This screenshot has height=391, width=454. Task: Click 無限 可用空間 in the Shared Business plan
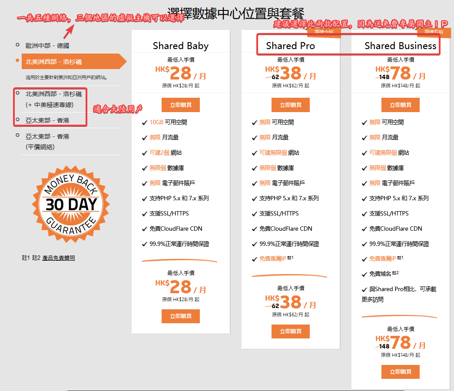click(387, 122)
